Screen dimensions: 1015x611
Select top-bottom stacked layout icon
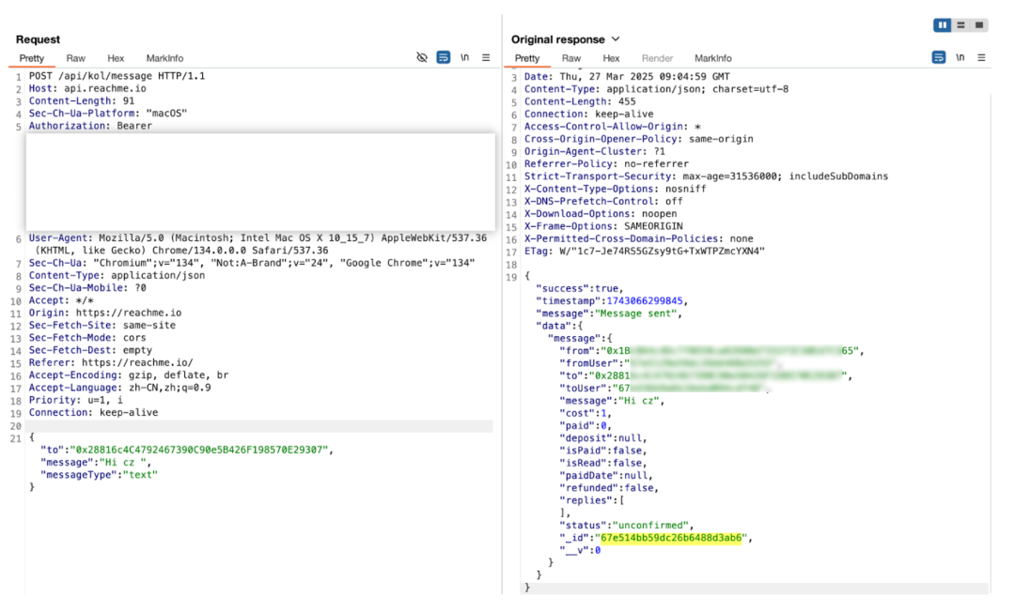(961, 25)
